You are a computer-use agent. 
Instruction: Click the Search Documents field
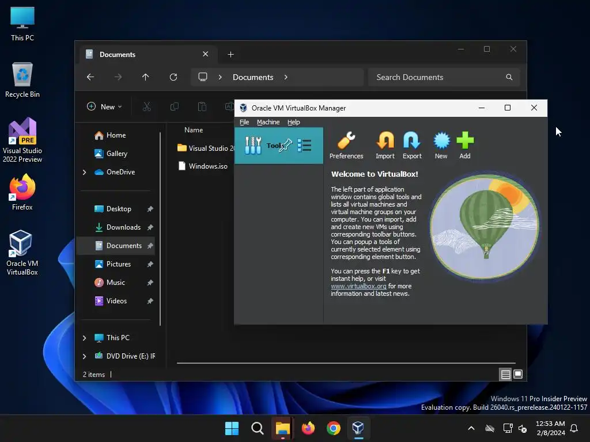(x=444, y=77)
